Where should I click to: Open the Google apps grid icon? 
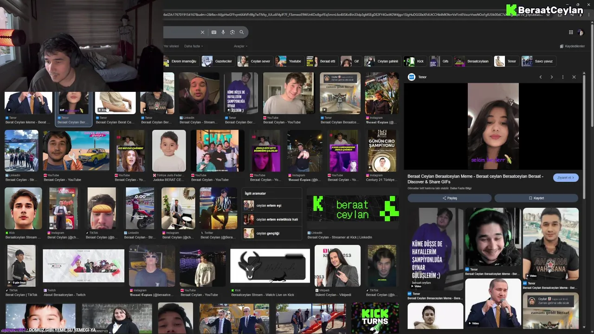pos(571,32)
